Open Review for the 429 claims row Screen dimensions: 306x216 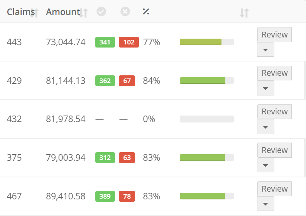pyautogui.click(x=274, y=73)
